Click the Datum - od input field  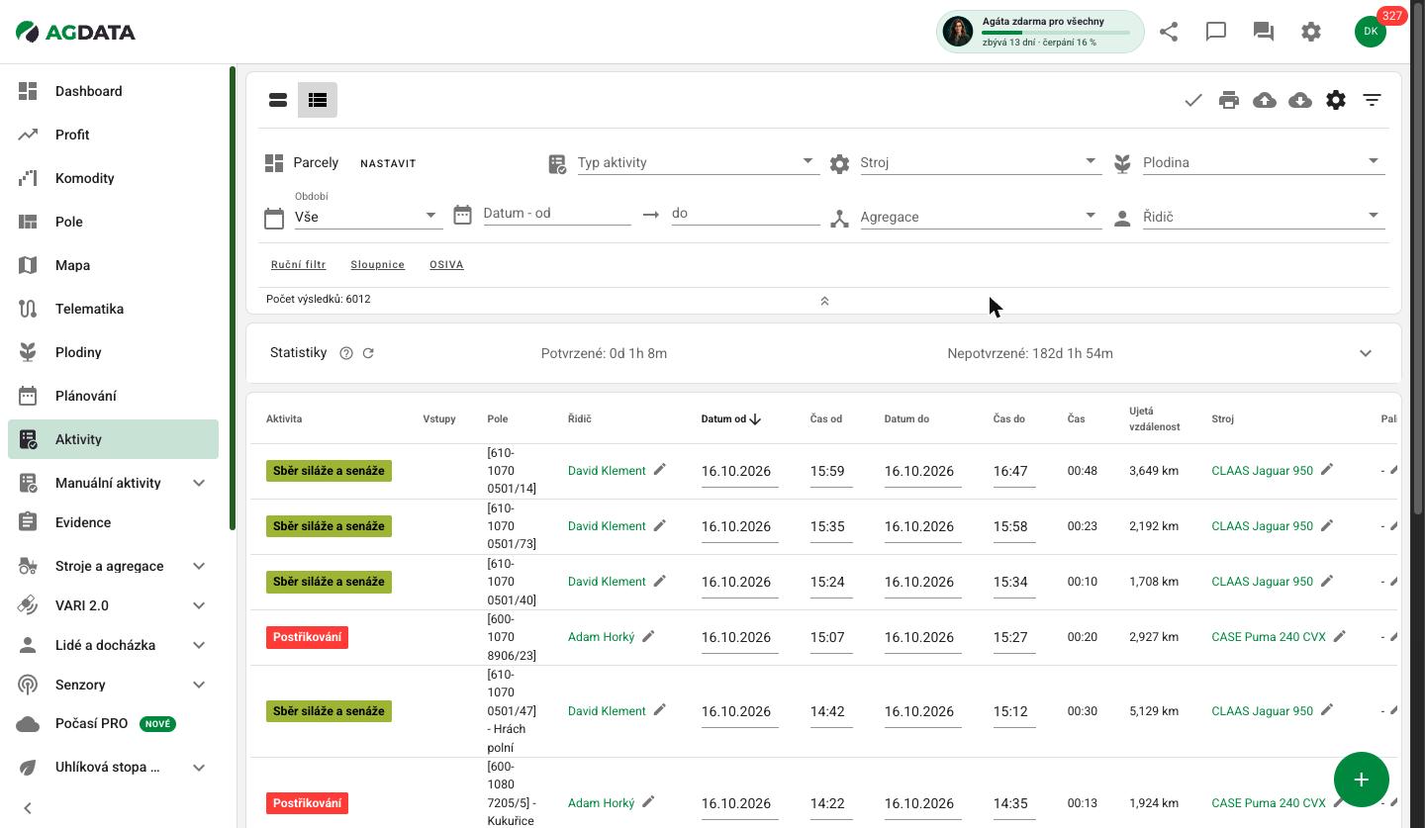557,214
